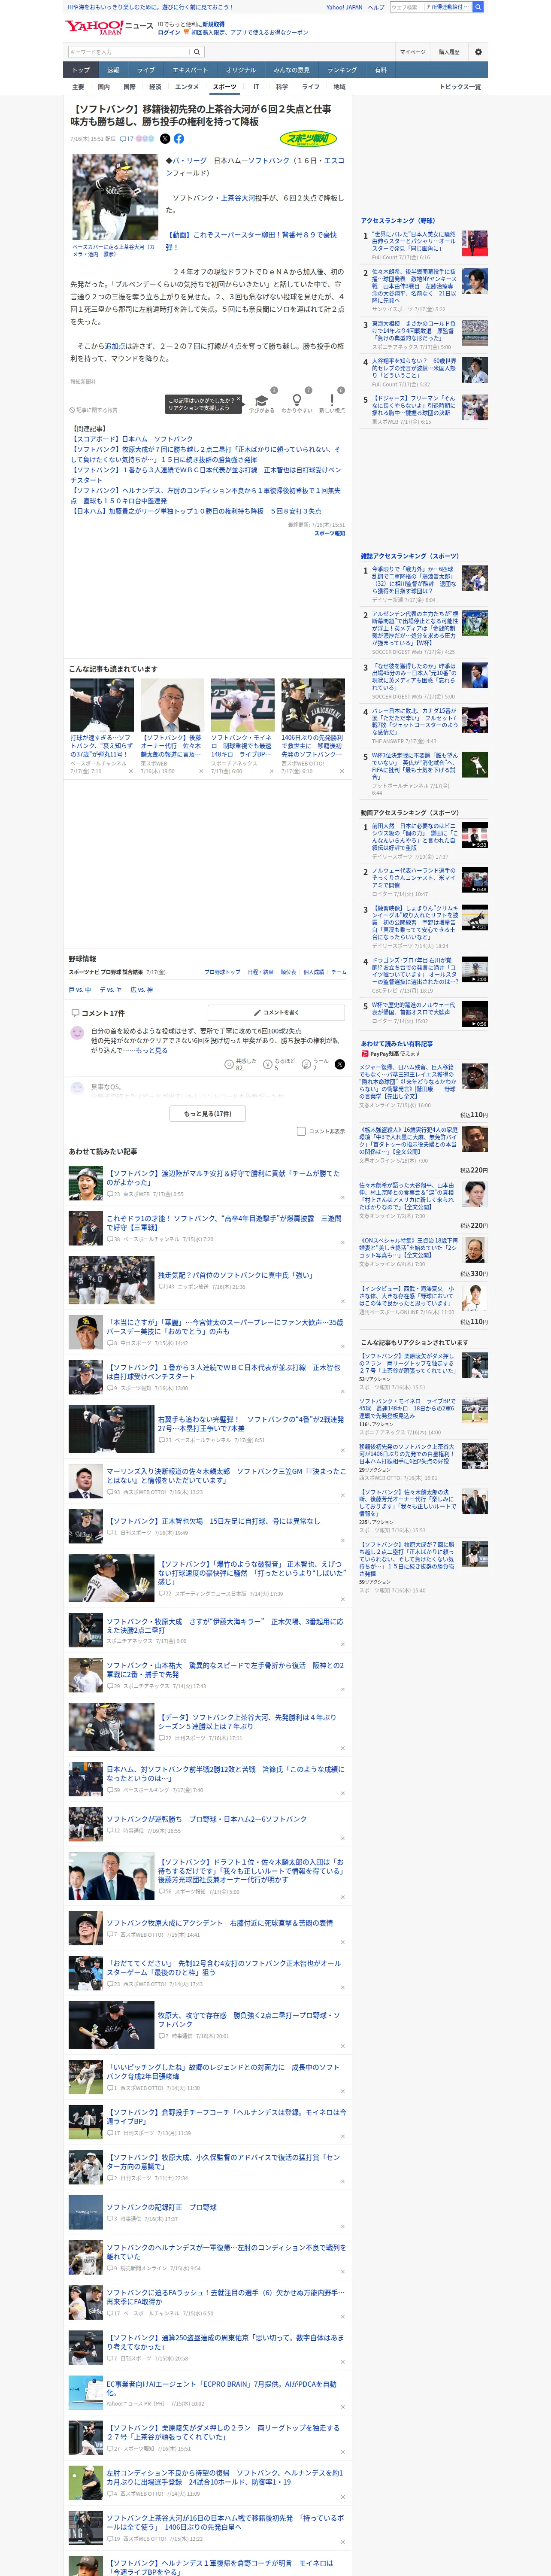Screen dimensions: 551x2576
Task: Open the 個人成績 link
Action: point(314,972)
